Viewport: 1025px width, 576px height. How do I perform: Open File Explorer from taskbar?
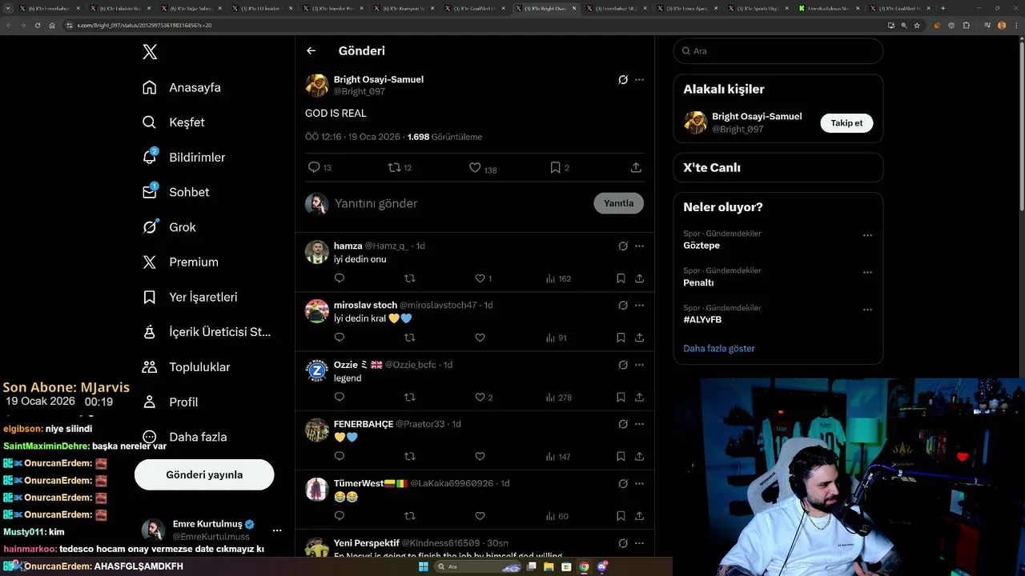click(x=549, y=566)
